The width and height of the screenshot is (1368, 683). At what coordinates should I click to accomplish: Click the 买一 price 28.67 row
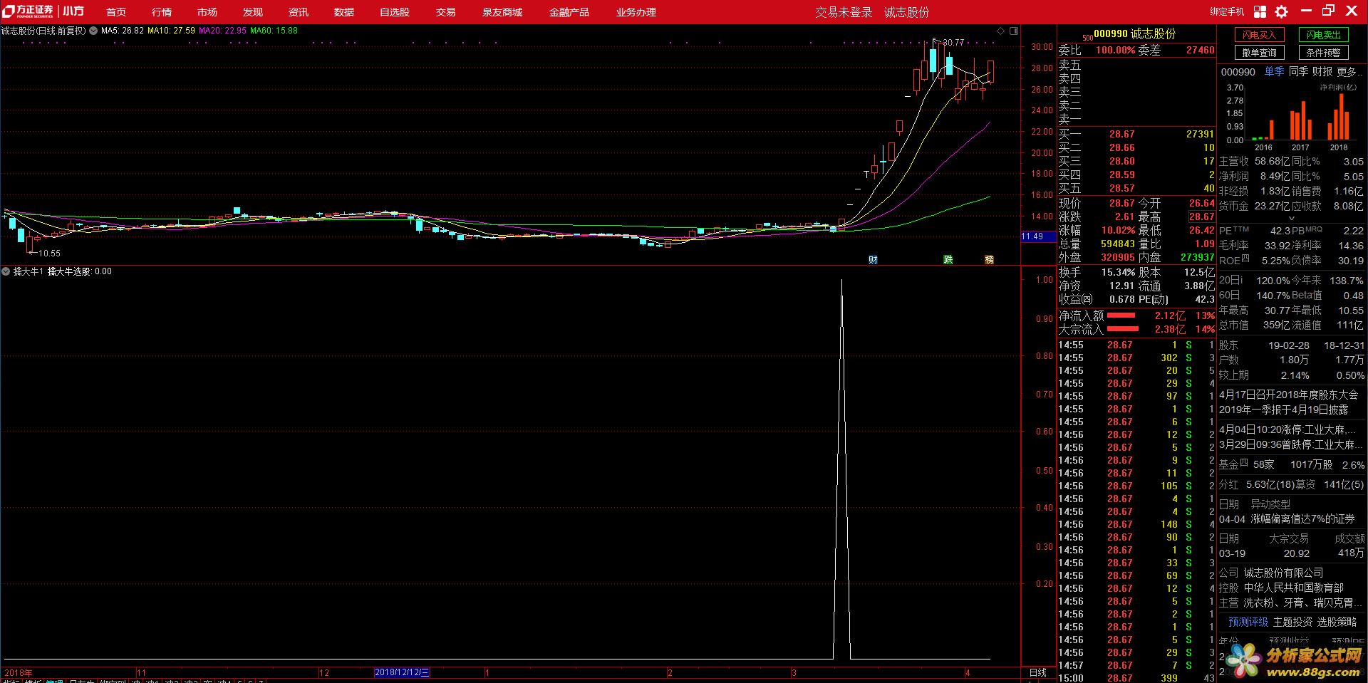pos(1136,134)
